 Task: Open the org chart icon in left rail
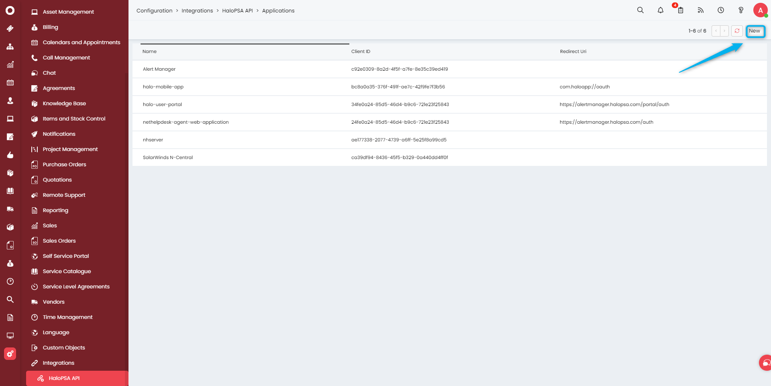(10, 47)
